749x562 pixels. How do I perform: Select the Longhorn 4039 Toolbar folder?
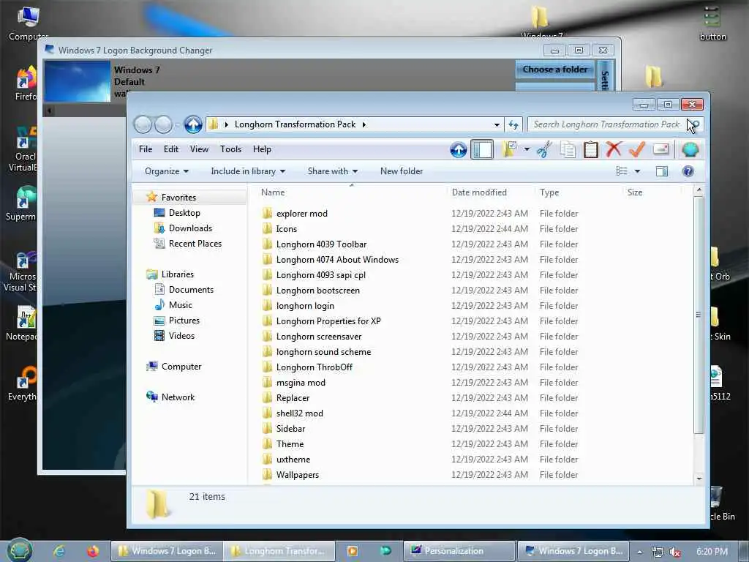point(321,244)
